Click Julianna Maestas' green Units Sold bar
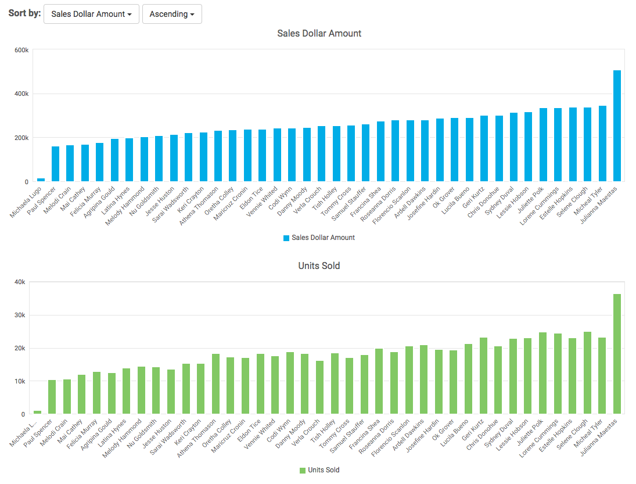The height and width of the screenshot is (484, 636). [x=617, y=354]
